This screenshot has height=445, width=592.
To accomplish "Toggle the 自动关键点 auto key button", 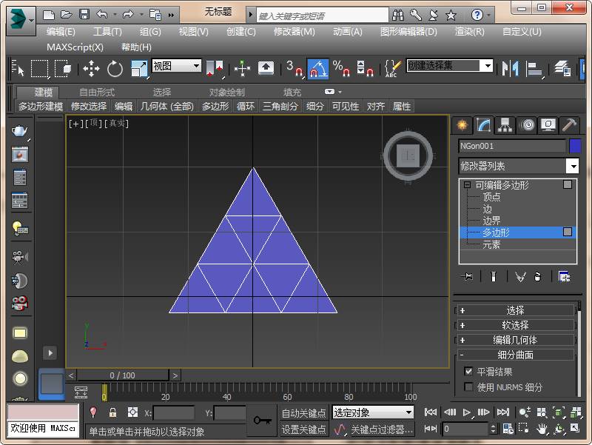I will pyautogui.click(x=303, y=413).
